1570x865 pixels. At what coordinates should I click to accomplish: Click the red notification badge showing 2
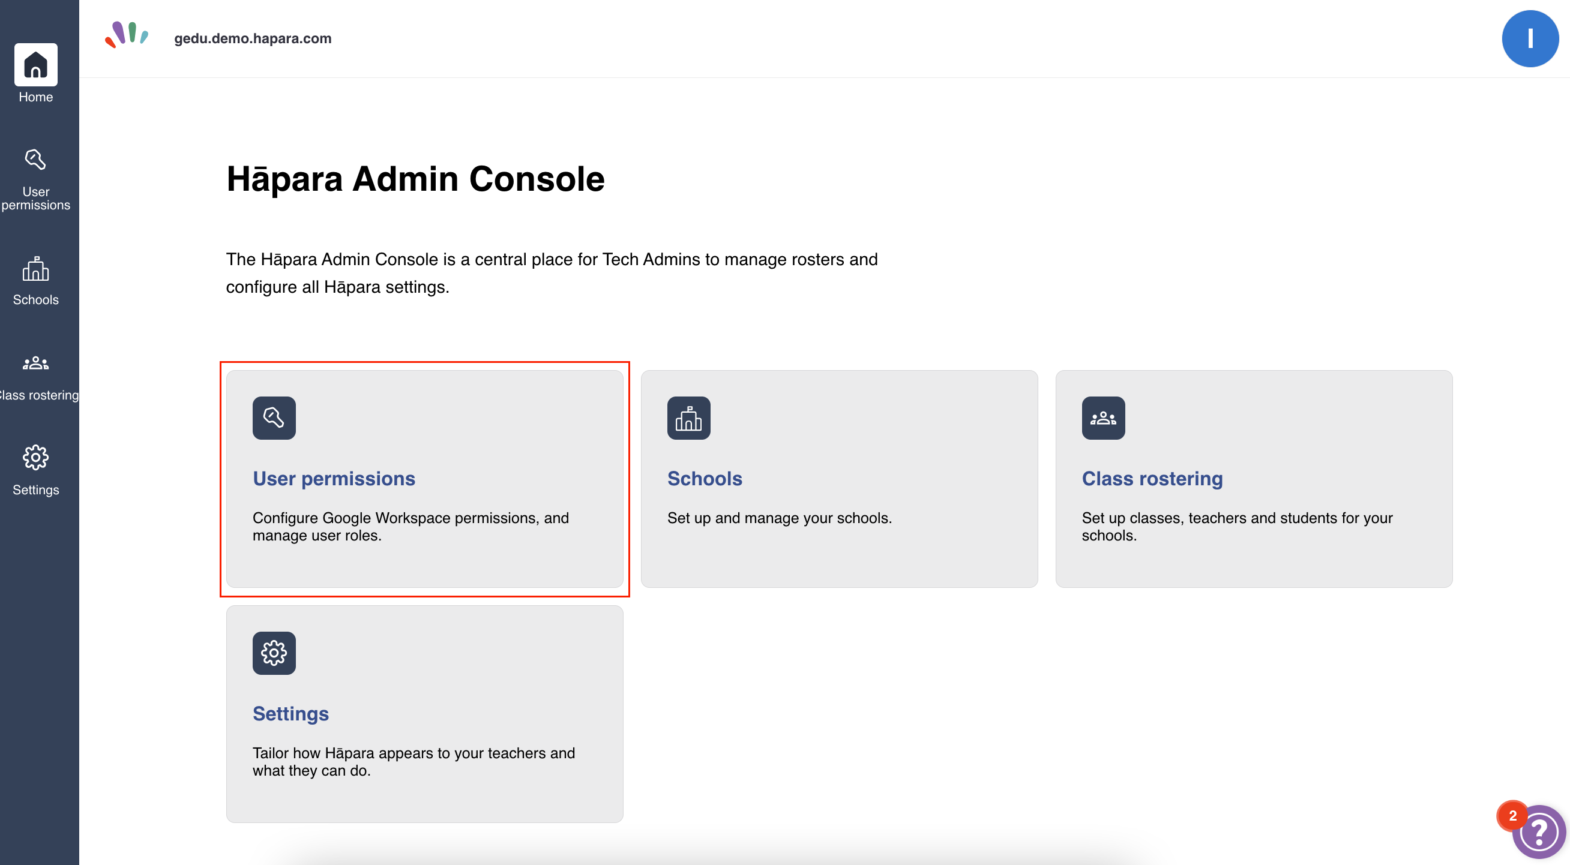(1512, 816)
